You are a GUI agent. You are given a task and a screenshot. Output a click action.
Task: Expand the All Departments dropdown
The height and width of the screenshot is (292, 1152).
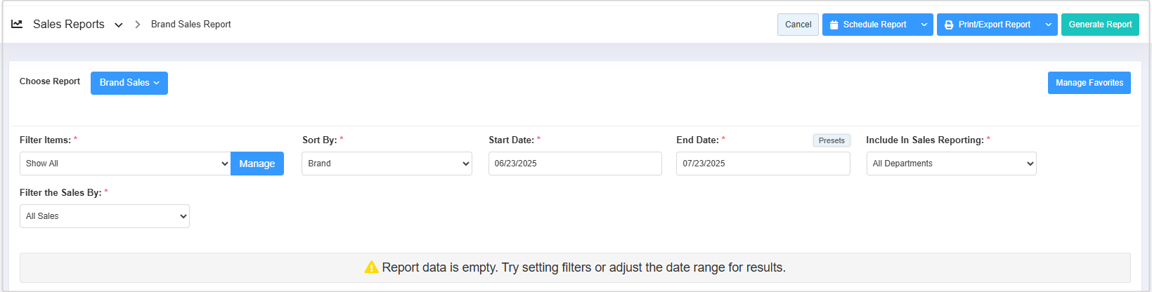click(951, 164)
